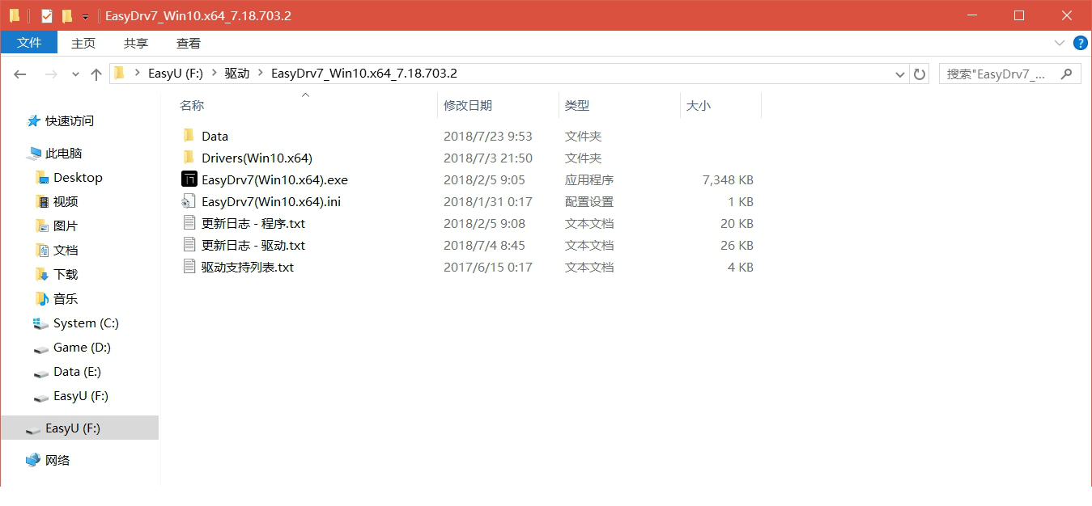Click the Data (E:) drive icon
Viewport: 1092px width, 506px height.
click(x=40, y=373)
